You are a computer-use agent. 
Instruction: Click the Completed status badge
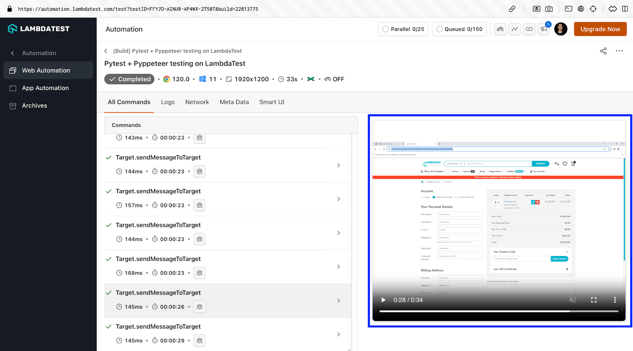click(130, 79)
